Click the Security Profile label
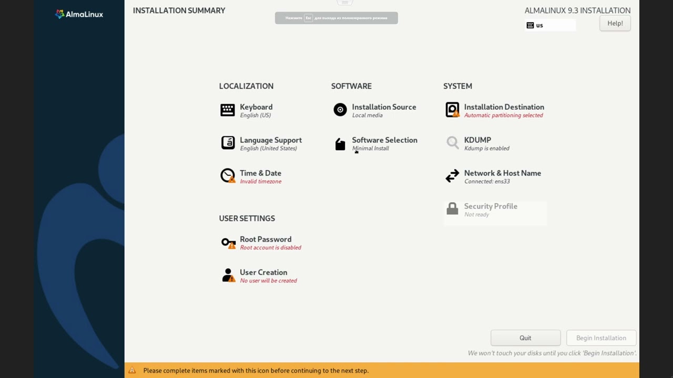 click(x=491, y=206)
